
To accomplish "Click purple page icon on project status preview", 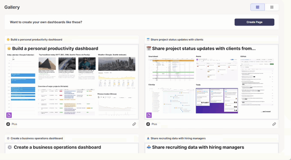I will (x=149, y=115).
